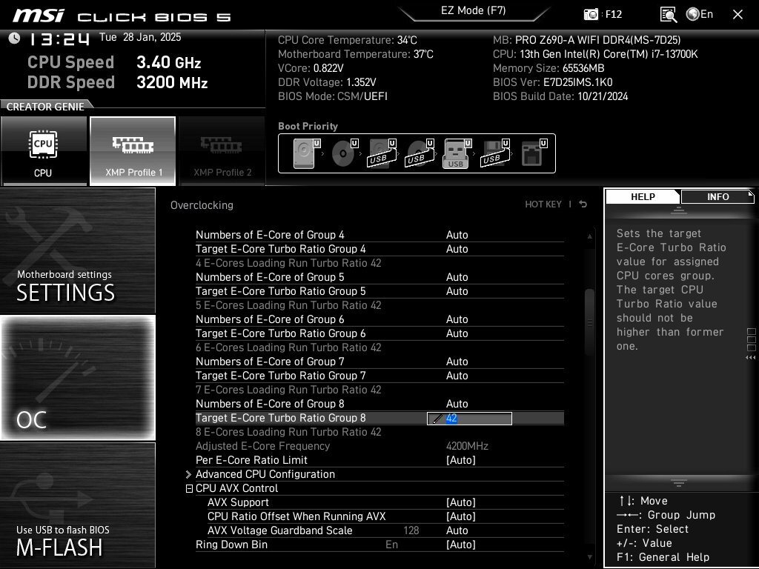Click the clock icon beside the time
Image resolution: width=759 pixels, height=569 pixels.
pos(14,38)
